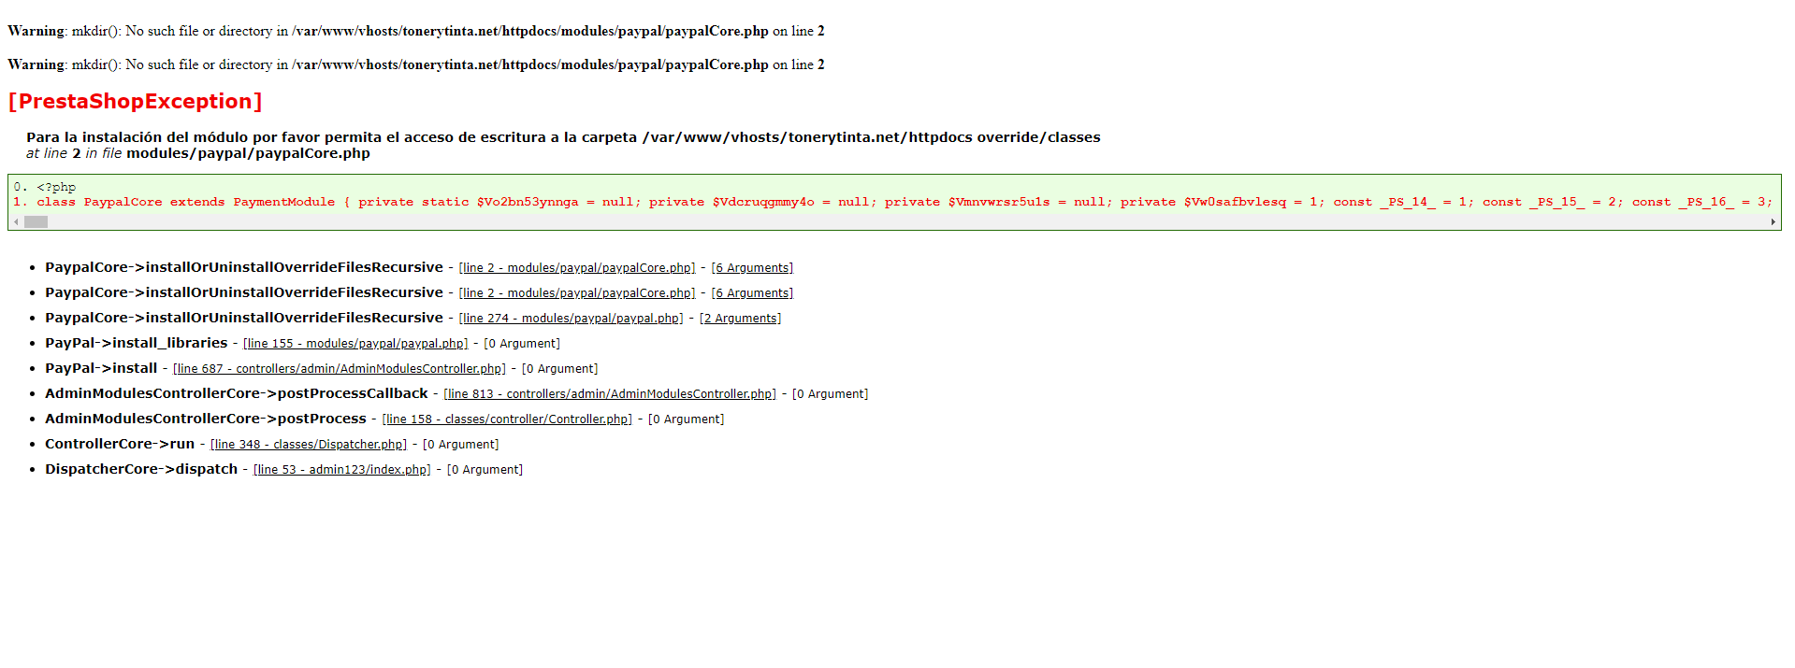Click 'PayPal->install_libraries' trace entry text
The width and height of the screenshot is (1795, 668).
click(x=137, y=343)
